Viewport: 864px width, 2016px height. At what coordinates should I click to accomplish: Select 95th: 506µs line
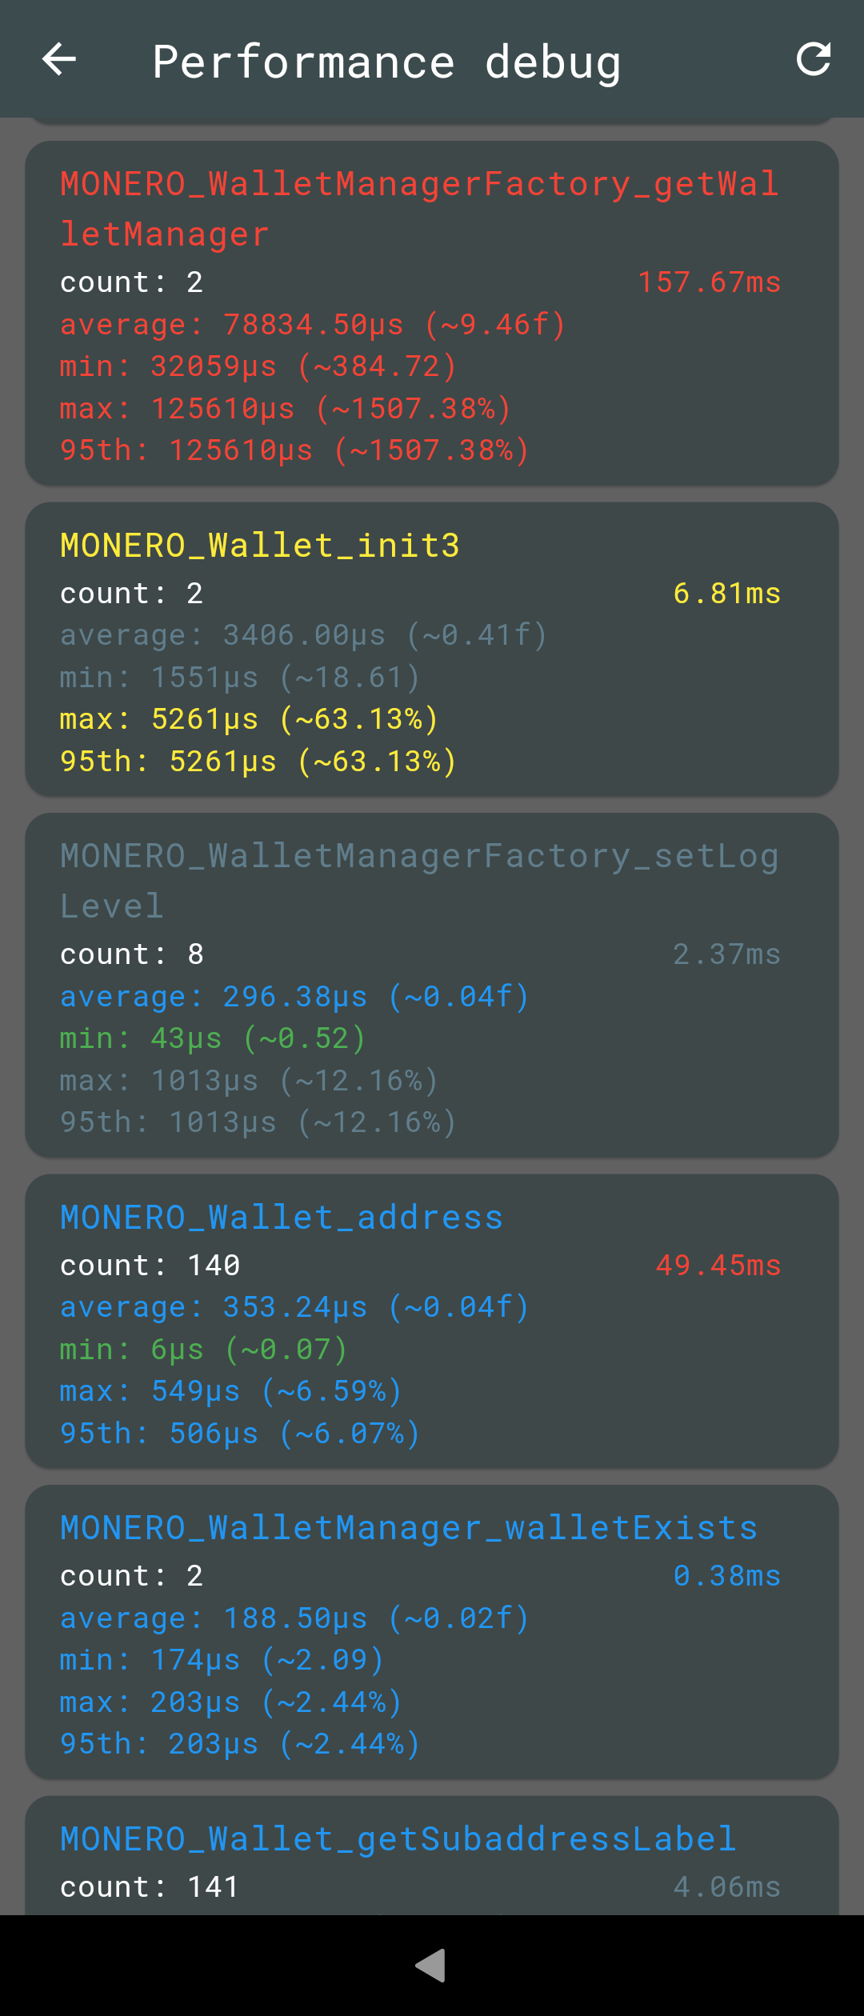[240, 1434]
